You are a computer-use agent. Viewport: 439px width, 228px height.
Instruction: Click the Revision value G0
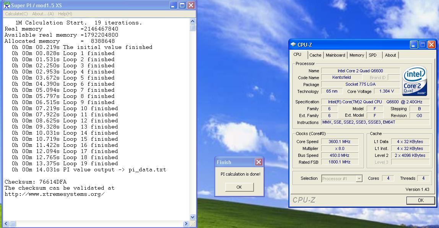[x=419, y=116]
